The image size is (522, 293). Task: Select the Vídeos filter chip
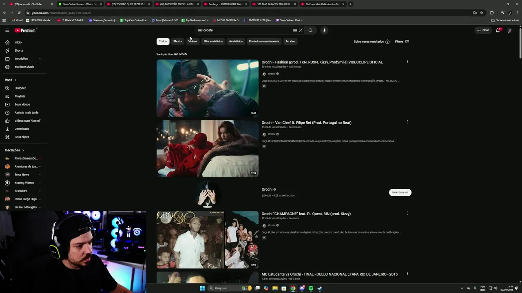click(x=192, y=41)
